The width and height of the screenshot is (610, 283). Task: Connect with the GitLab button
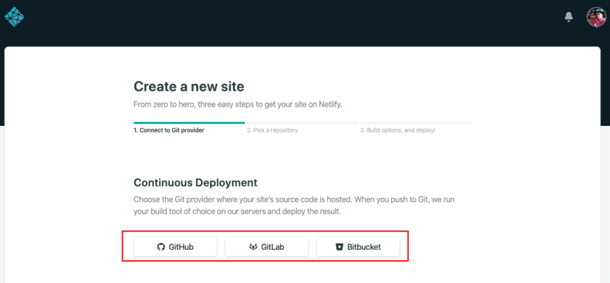coord(266,247)
